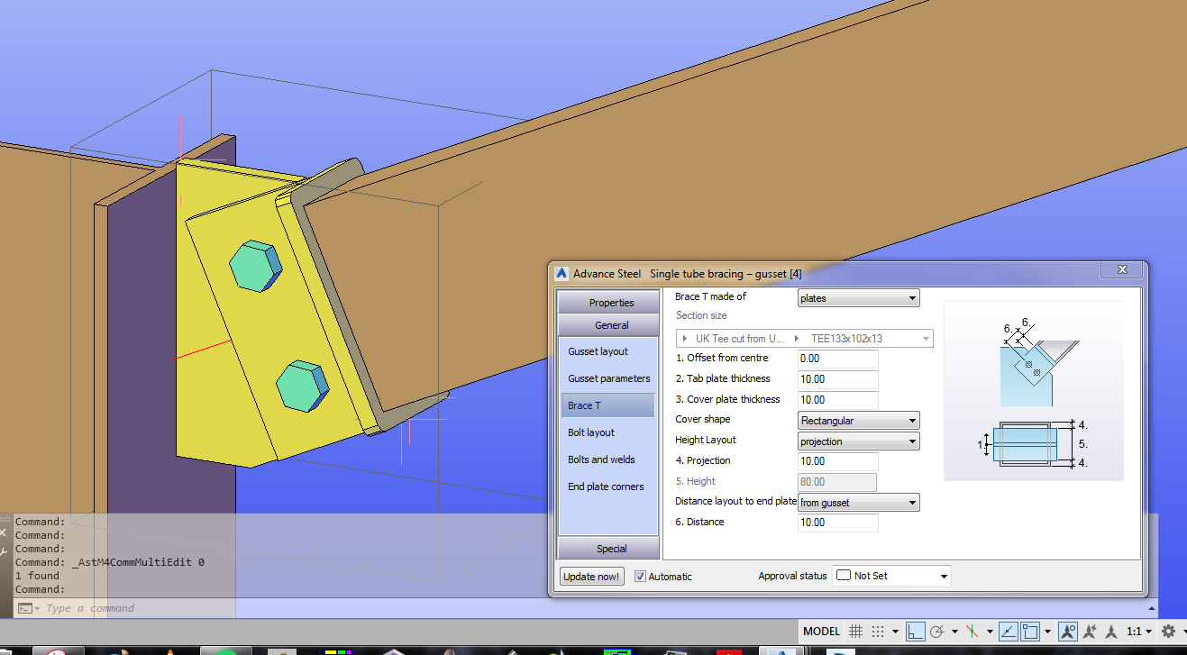Image resolution: width=1187 pixels, height=655 pixels.
Task: Open the 1:1 annotation scale dropdown
Action: point(1150,632)
